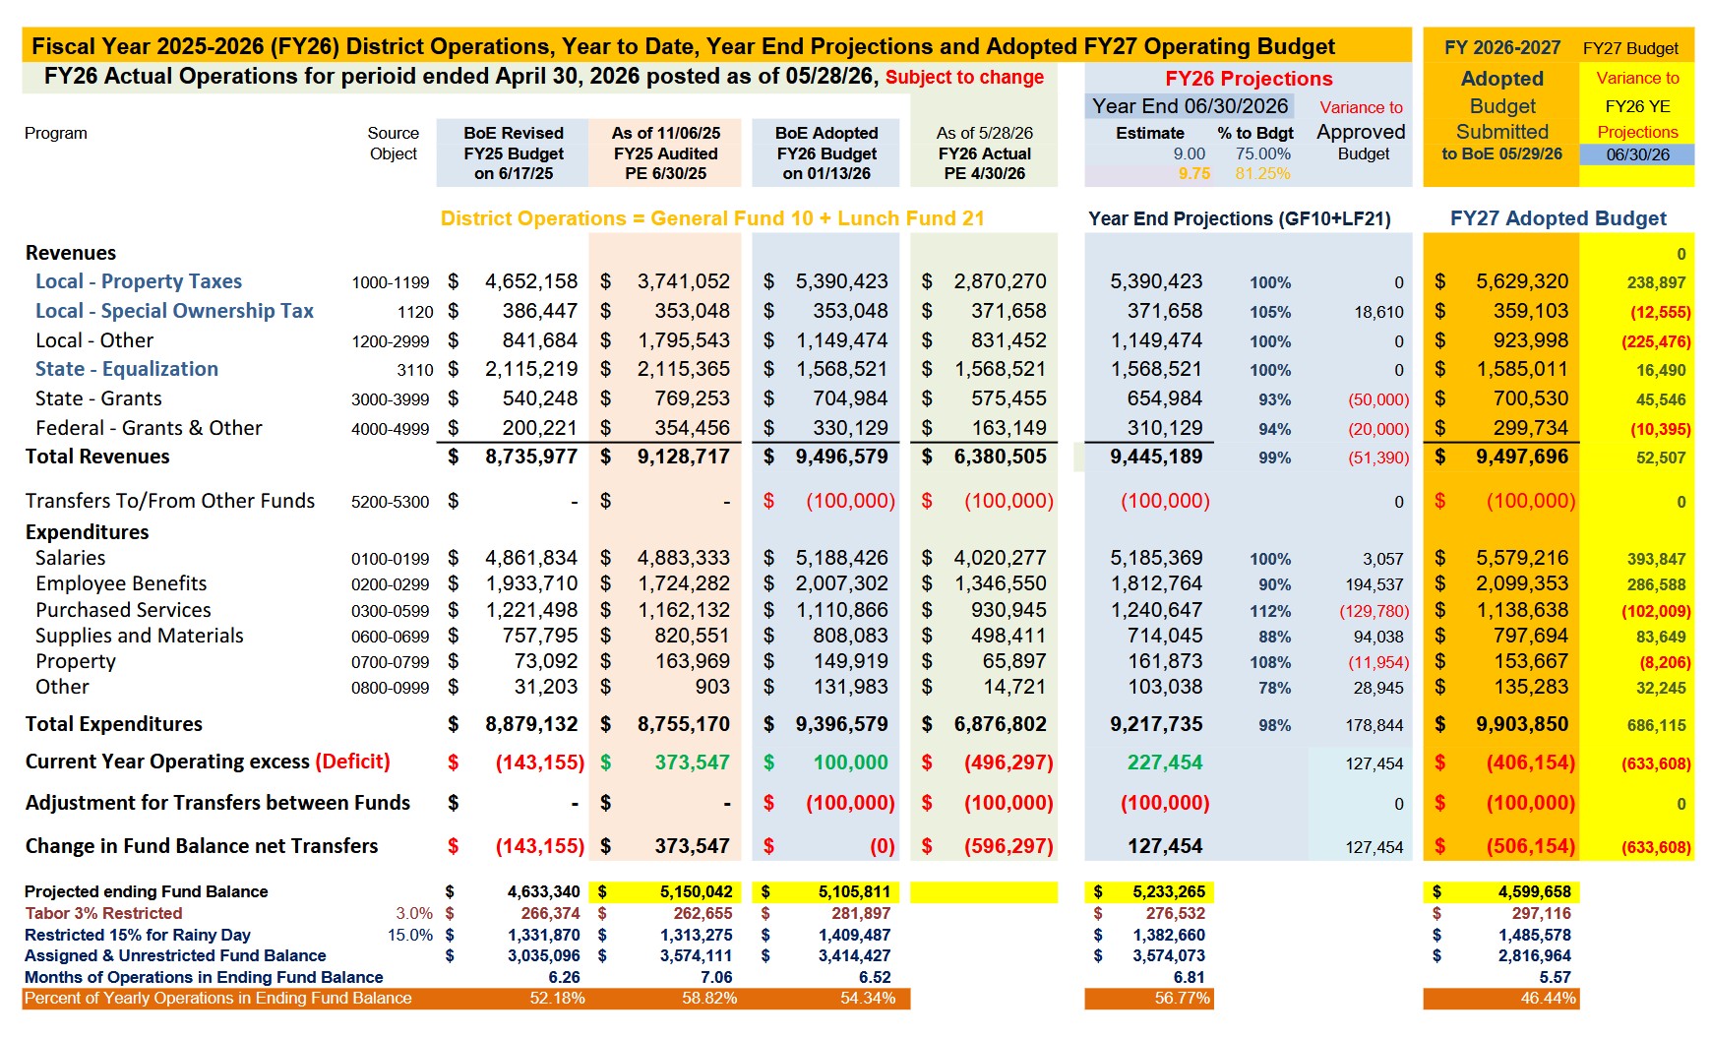Click the 'Total Expenditures' row label
The height and width of the screenshot is (1037, 1710).
click(x=114, y=724)
